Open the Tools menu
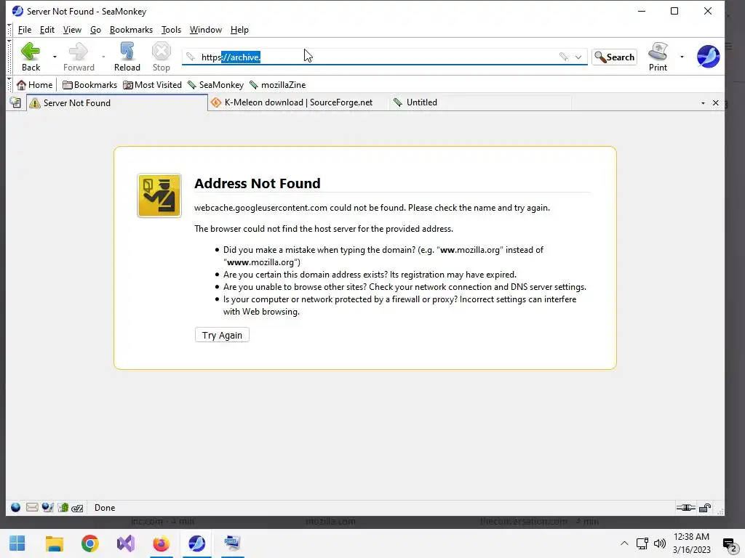Image resolution: width=745 pixels, height=558 pixels. pyautogui.click(x=171, y=30)
